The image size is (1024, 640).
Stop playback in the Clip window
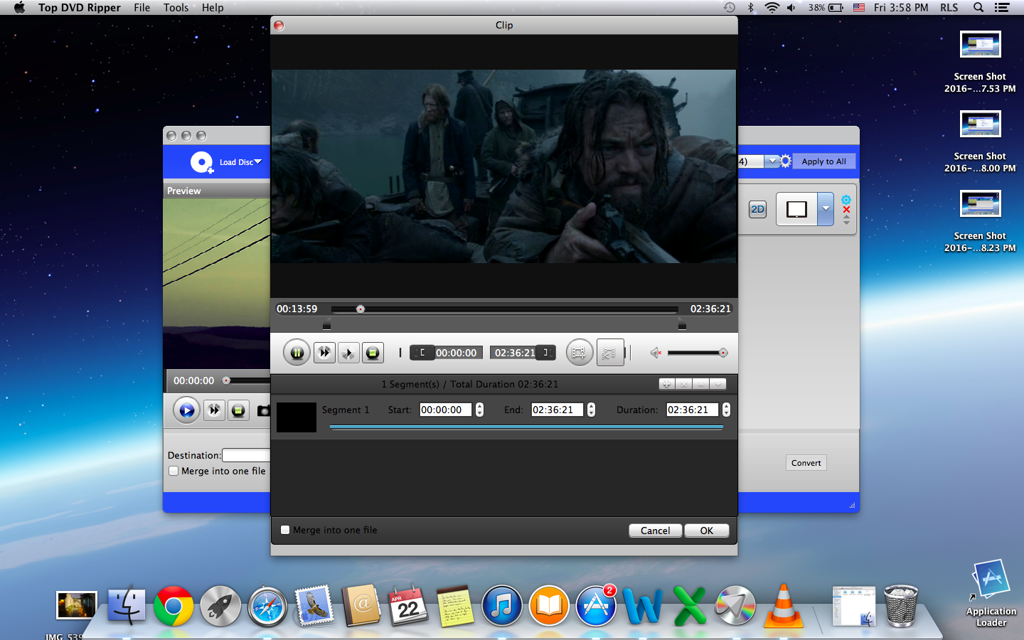click(373, 353)
